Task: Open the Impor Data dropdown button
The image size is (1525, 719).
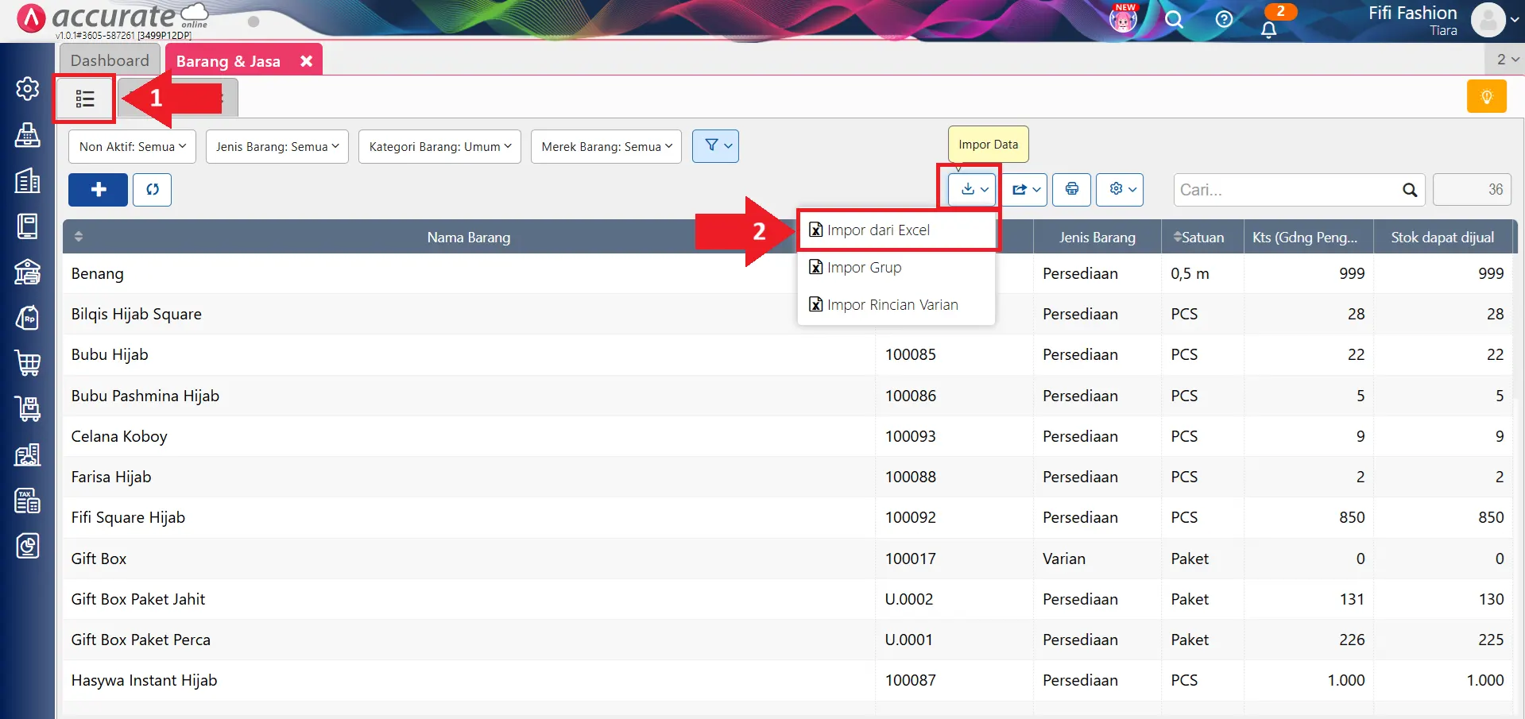Action: (x=973, y=190)
